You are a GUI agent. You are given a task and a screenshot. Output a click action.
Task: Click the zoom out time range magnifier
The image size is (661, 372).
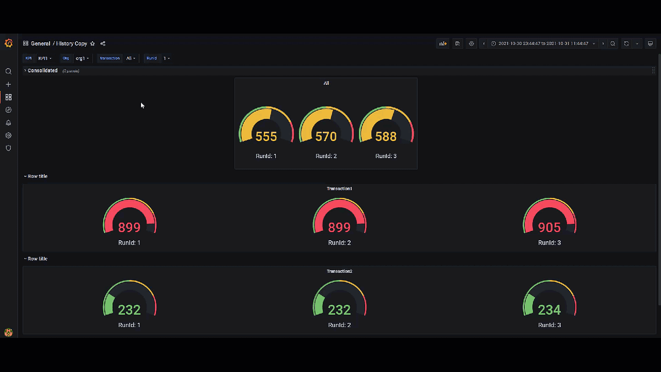pos(613,43)
